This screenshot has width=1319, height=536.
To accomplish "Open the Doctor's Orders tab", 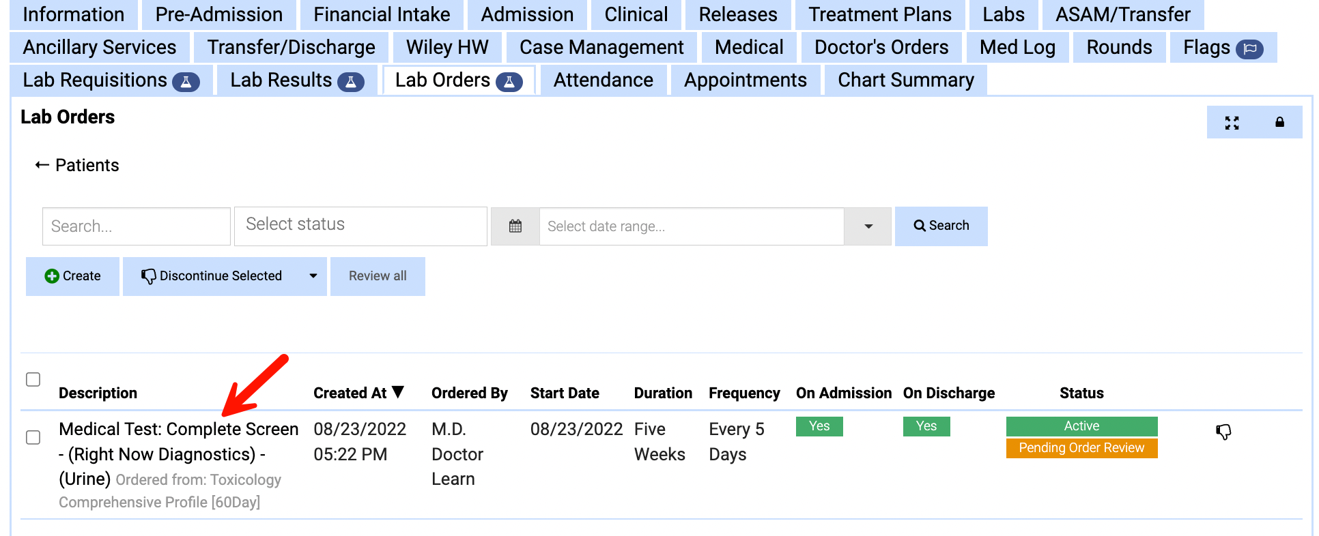I will pyautogui.click(x=881, y=47).
